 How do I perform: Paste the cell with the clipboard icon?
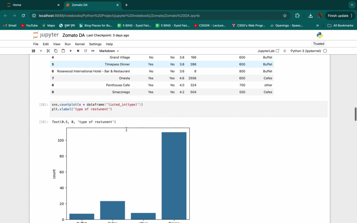click(63, 51)
